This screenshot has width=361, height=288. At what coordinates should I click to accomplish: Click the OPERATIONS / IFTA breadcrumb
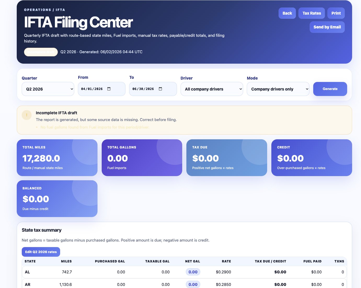point(44,10)
